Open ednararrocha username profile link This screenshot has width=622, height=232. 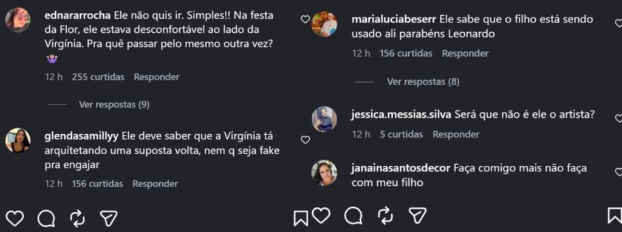(x=78, y=16)
